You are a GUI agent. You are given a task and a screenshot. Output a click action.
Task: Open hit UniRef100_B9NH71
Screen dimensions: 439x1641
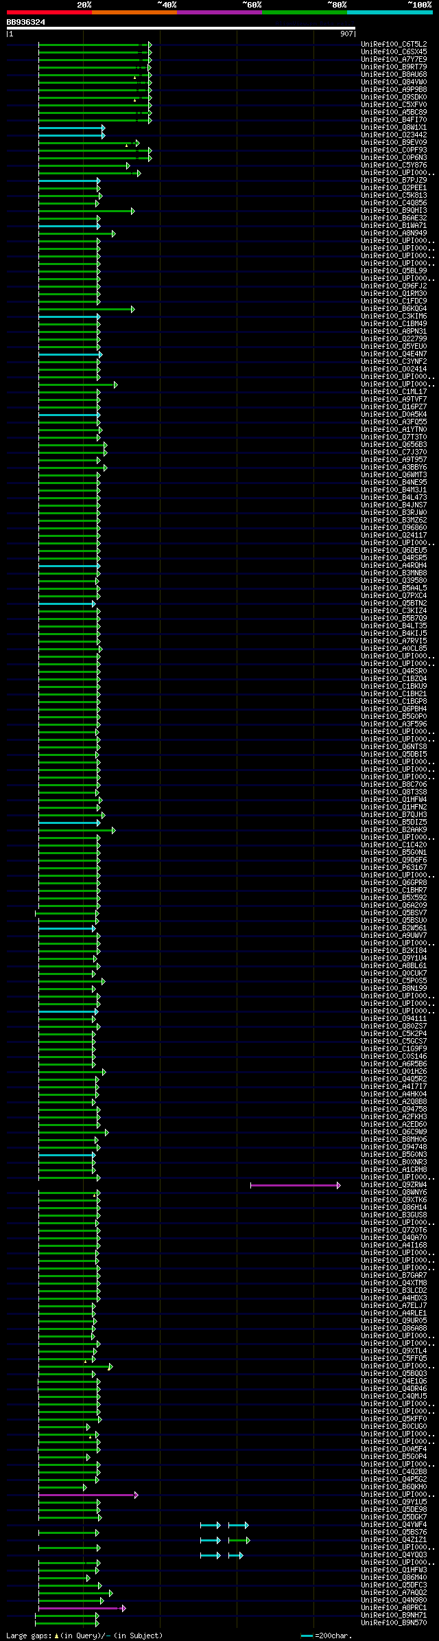394,1615
